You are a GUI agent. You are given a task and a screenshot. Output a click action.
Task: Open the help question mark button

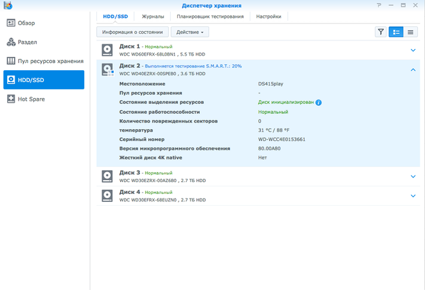379,5
